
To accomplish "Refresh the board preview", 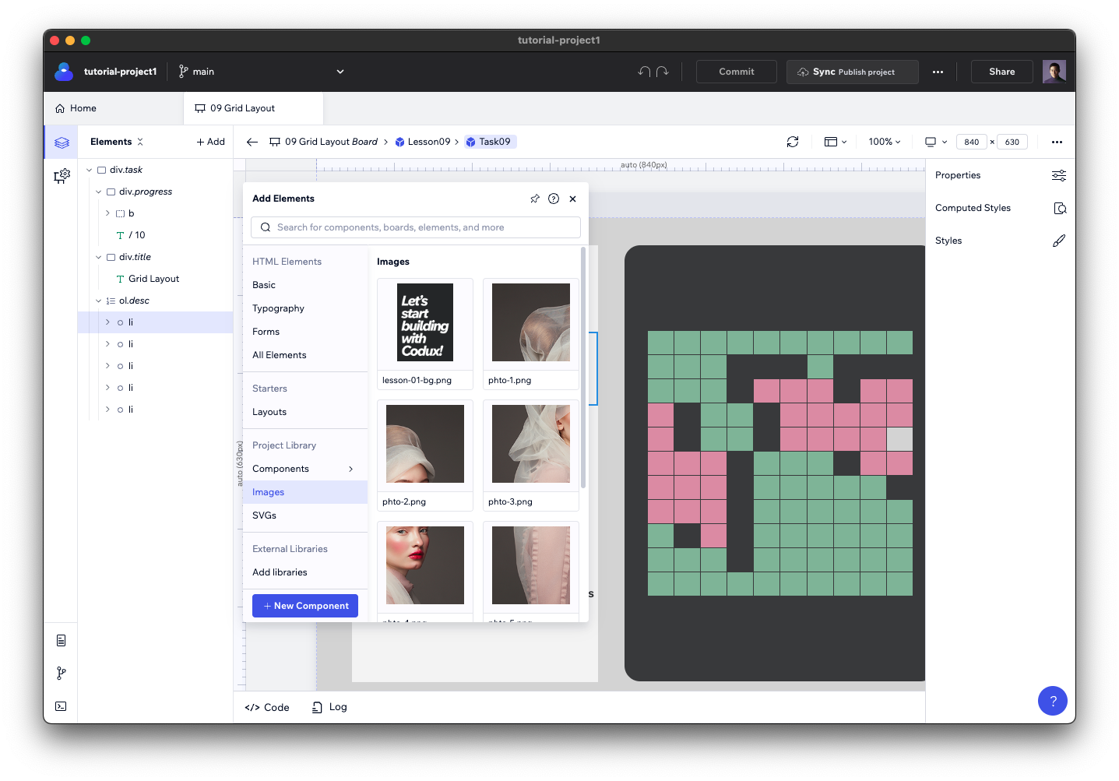I will point(793,142).
